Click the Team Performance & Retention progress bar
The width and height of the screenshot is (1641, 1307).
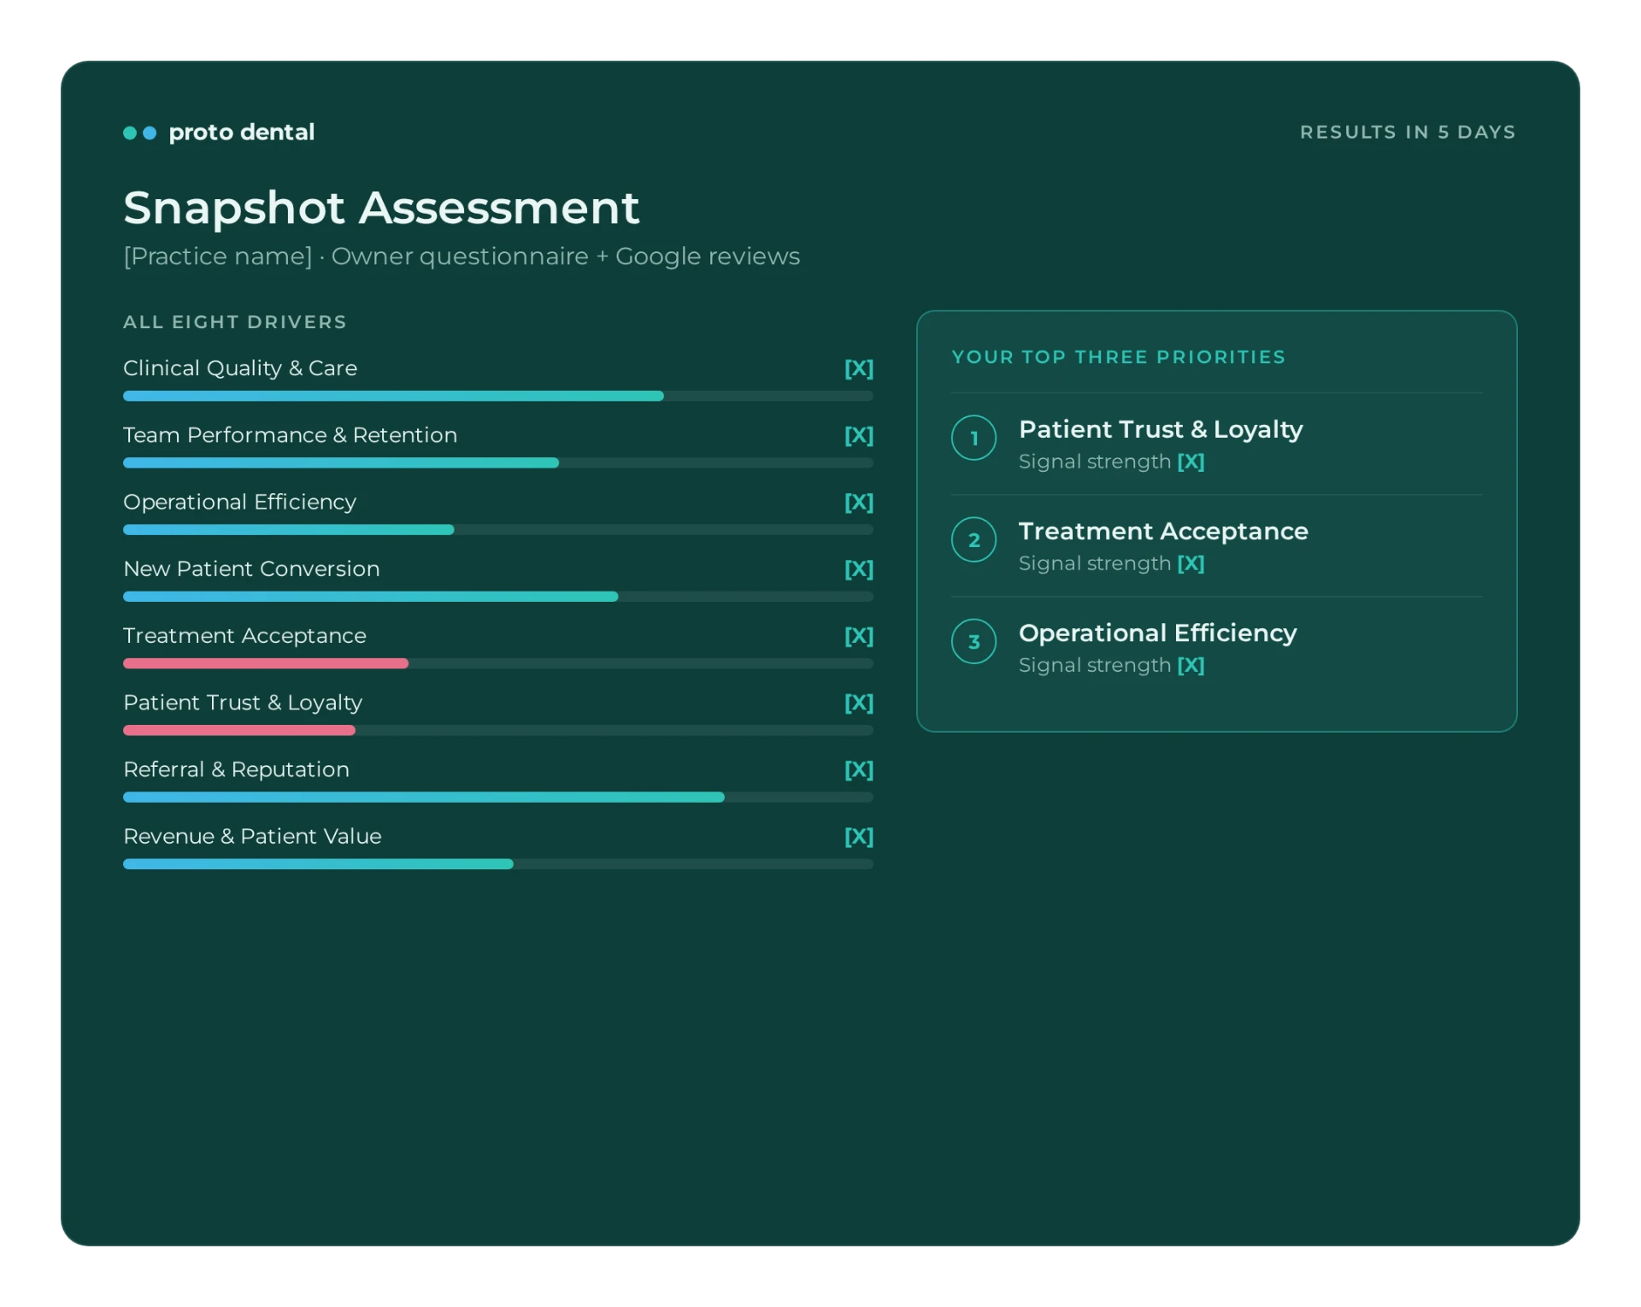tap(498, 462)
